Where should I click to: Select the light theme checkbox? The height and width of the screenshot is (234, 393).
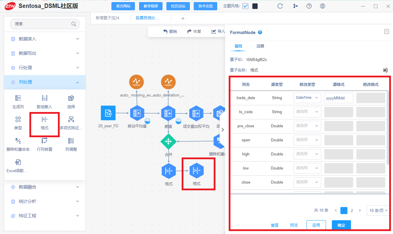coord(245,6)
